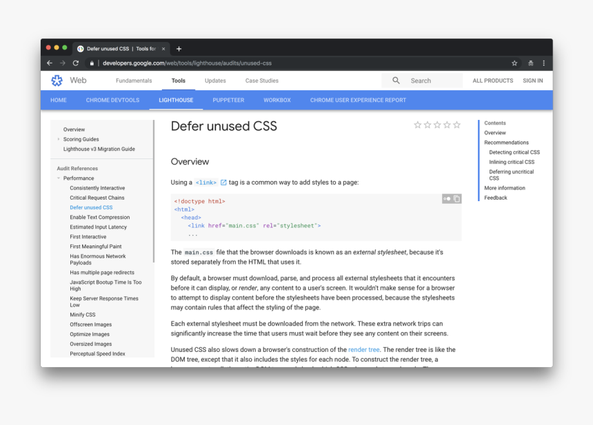Click the browser forward arrow
The image size is (593, 425).
coord(62,63)
